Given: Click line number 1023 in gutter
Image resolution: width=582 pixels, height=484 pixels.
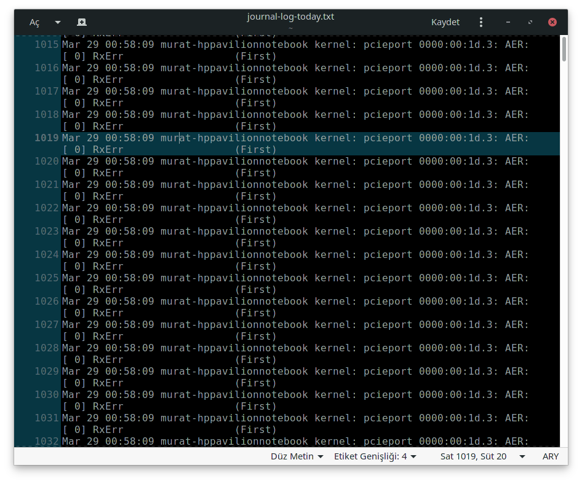Looking at the screenshot, I should (47, 232).
